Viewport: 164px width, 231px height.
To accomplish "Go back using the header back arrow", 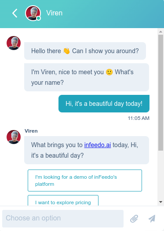I will pos(15,13).
